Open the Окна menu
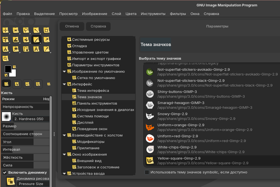This screenshot has height=187, width=280. coord(195,14)
